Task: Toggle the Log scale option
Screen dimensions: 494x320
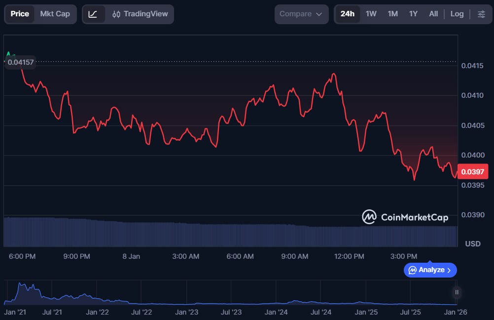Action: pos(457,14)
